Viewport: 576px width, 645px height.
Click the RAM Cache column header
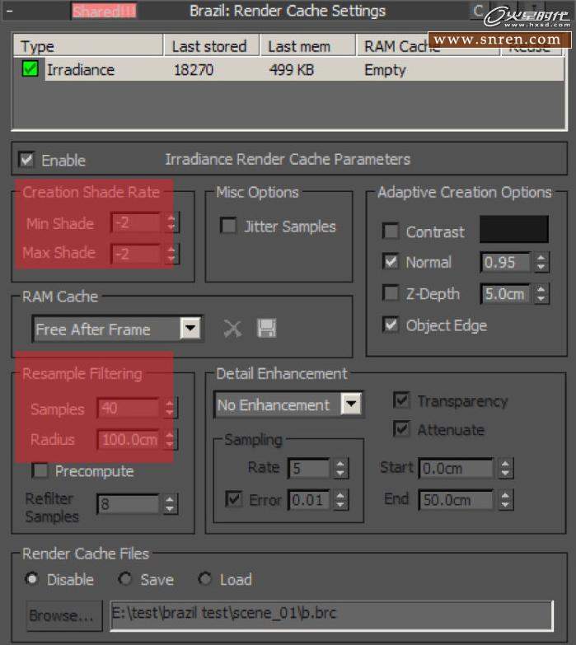pos(428,46)
